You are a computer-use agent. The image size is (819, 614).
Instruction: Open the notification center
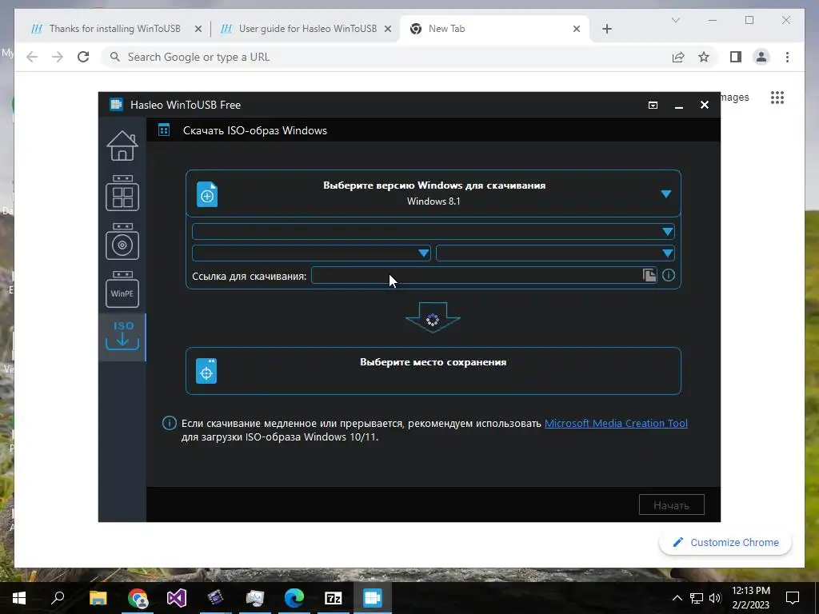click(793, 598)
